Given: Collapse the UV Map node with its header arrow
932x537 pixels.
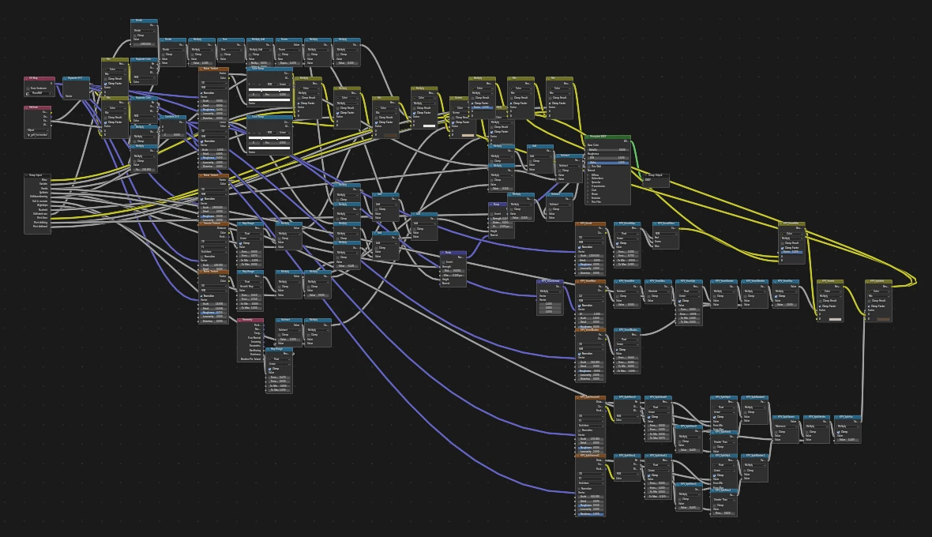Looking at the screenshot, I should (x=27, y=78).
